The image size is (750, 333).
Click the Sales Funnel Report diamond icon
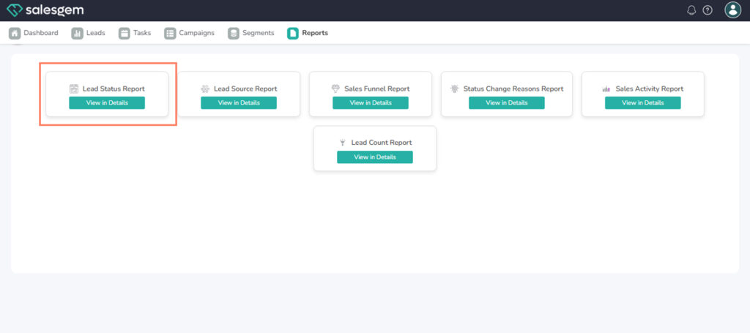335,89
